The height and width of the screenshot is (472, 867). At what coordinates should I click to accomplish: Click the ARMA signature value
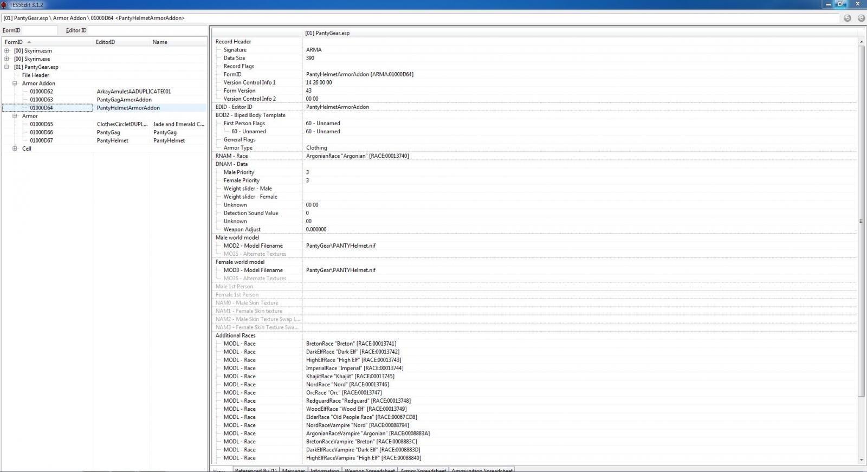[314, 50]
